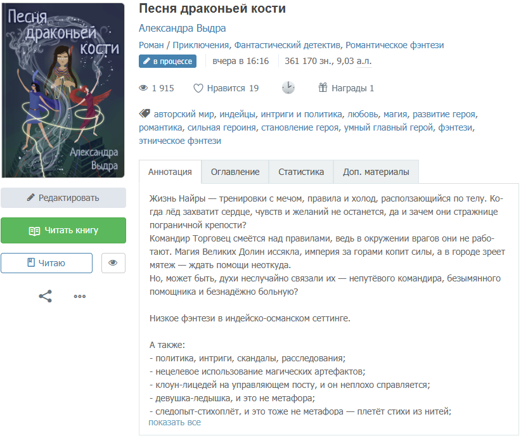
Task: Click the green Читать книгу button
Action: coord(63,230)
